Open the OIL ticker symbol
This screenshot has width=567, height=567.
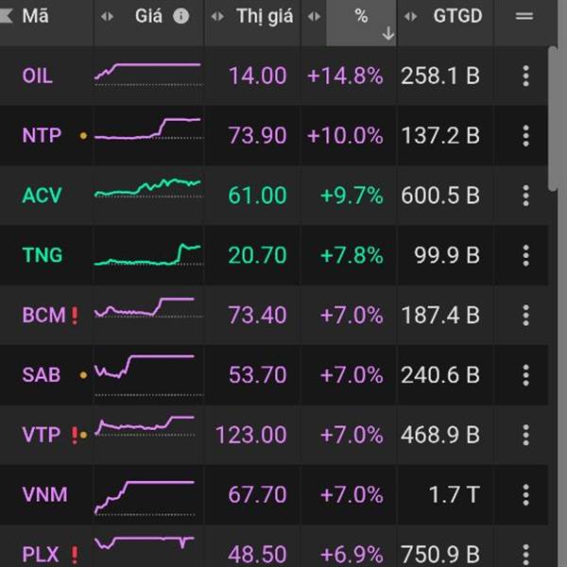tap(38, 77)
